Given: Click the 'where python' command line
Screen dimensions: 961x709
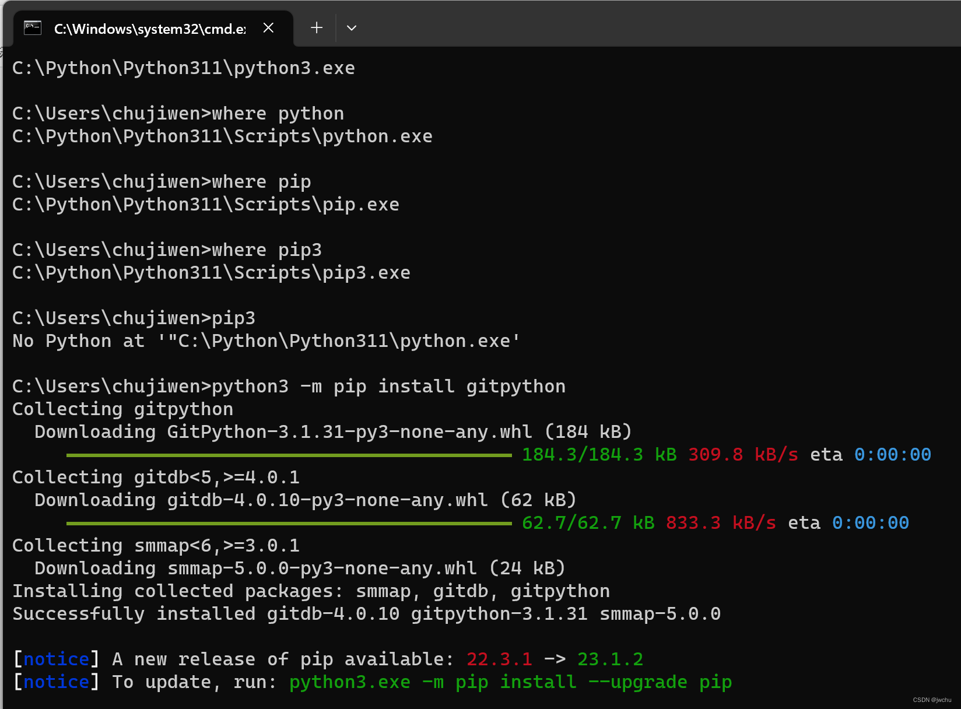Looking at the screenshot, I should click(178, 114).
